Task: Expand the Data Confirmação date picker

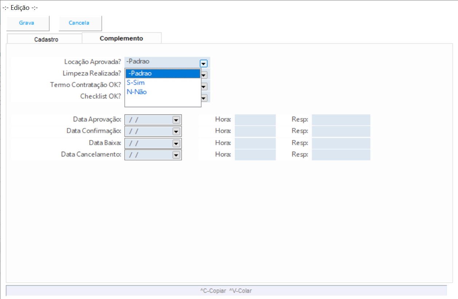Action: pos(176,131)
